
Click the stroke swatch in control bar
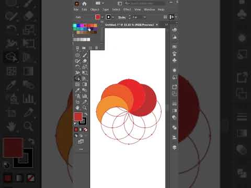pyautogui.click(x=109, y=17)
